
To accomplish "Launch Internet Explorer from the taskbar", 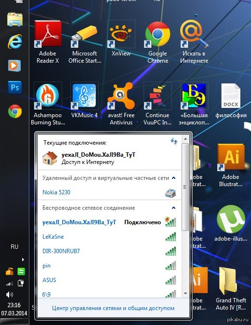I will point(15,41).
